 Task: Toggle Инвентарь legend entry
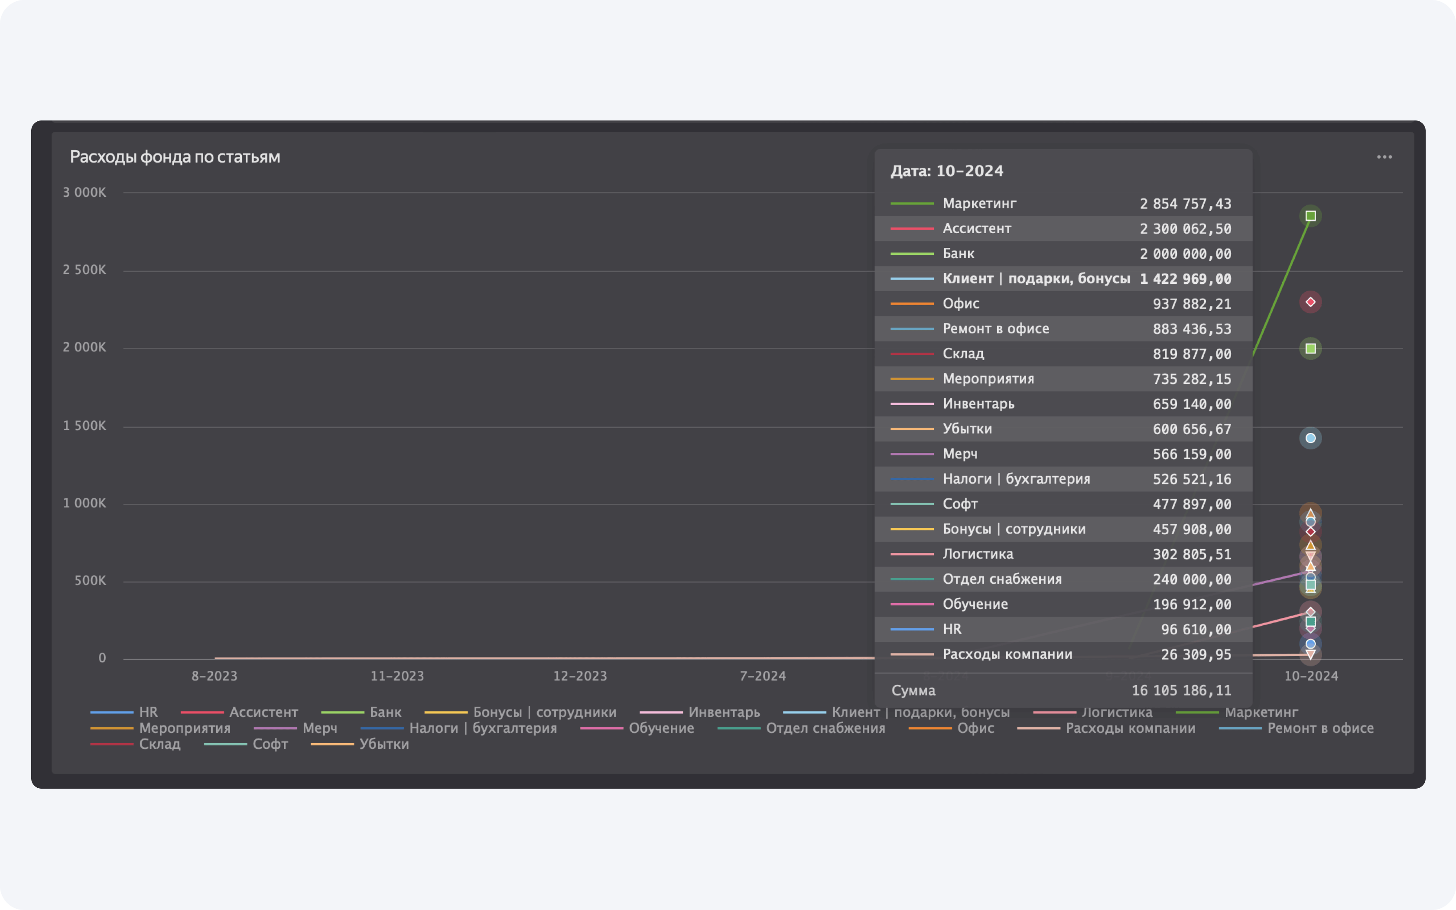(x=724, y=712)
